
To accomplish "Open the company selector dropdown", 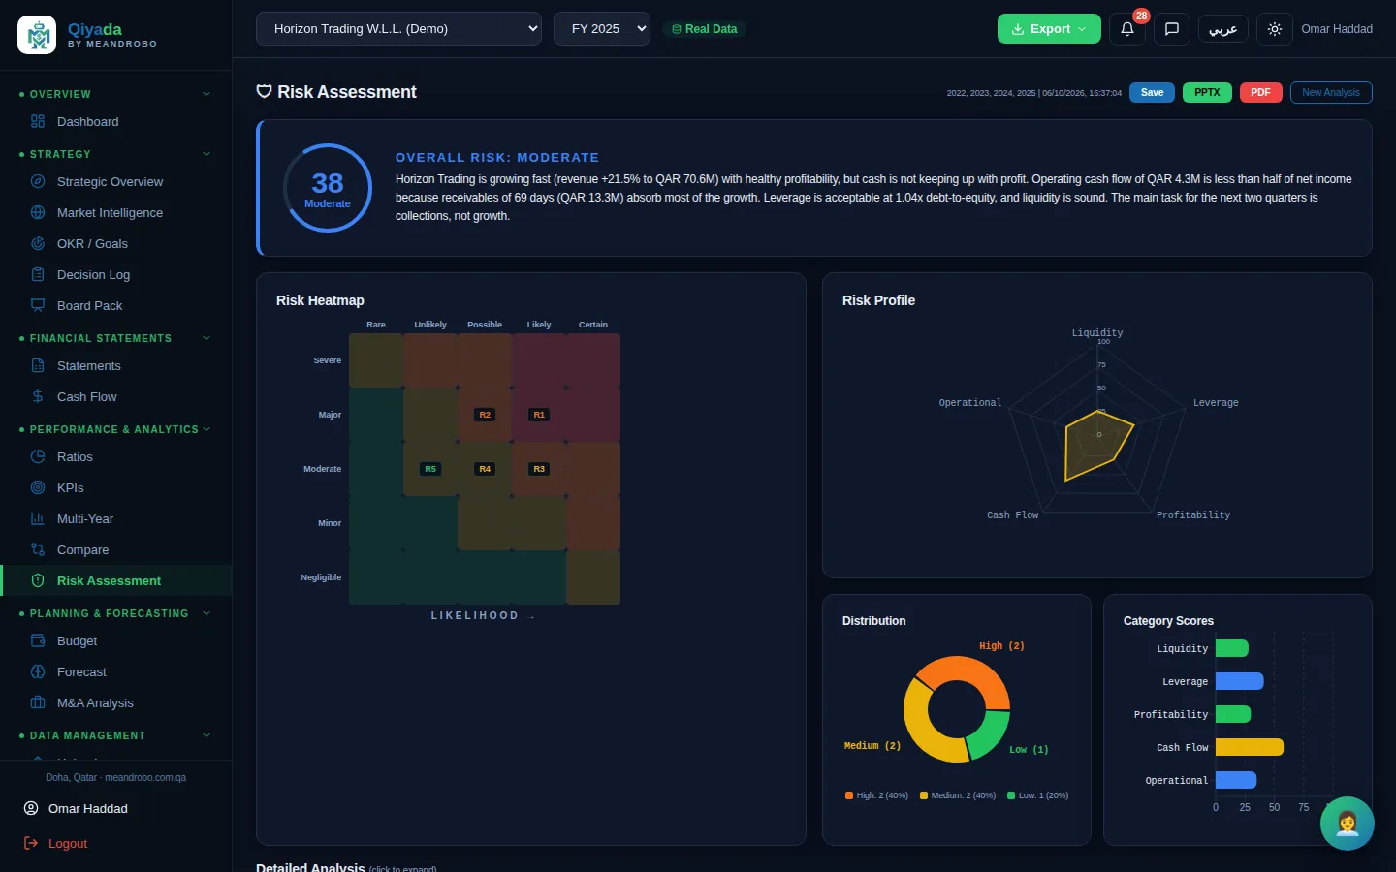I will point(398,29).
